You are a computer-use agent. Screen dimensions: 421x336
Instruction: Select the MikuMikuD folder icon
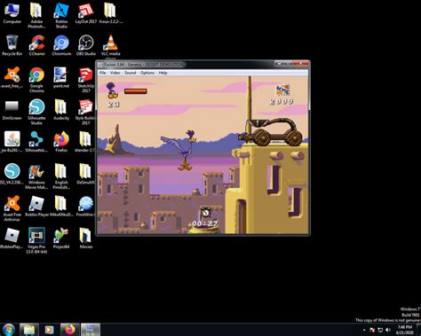[61, 206]
